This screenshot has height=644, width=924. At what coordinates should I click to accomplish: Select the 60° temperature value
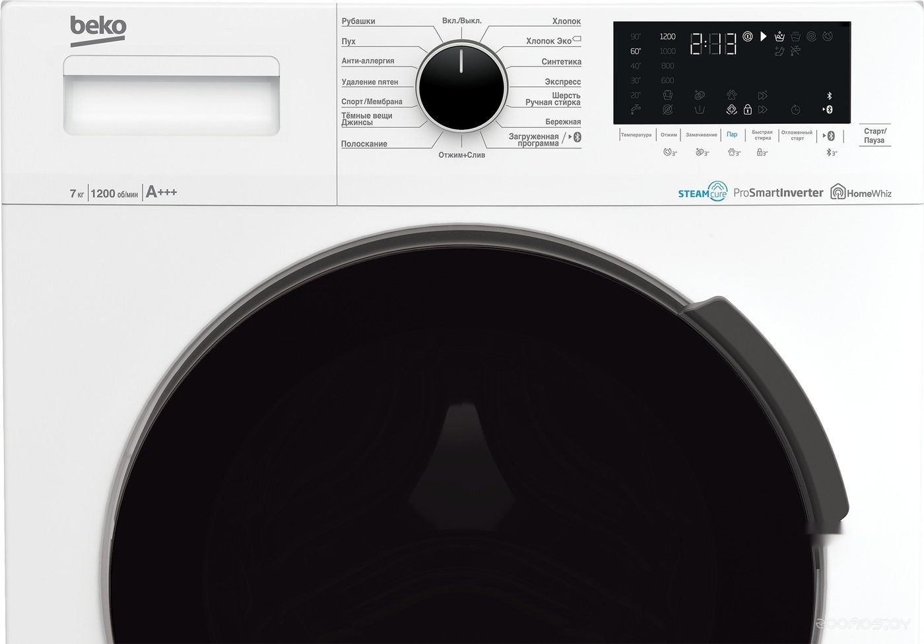[x=636, y=51]
